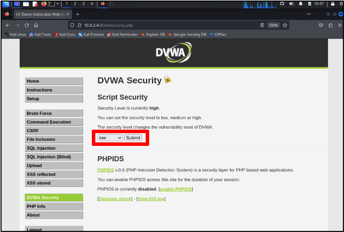Open the Exploit-DB bookmark
The image size is (344, 232).
coord(153,34)
